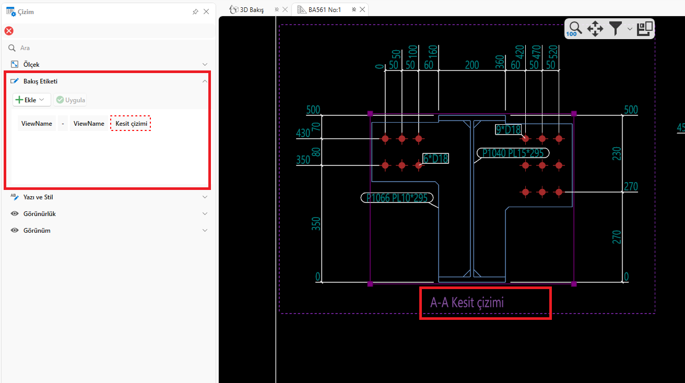
Task: Open the Ekle dropdown button
Action: coord(31,100)
